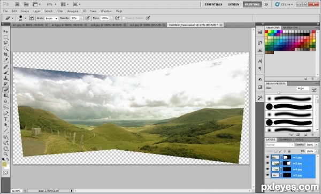Switch to the Navigator tab
The width and height of the screenshot is (321, 194).
coord(290,27)
